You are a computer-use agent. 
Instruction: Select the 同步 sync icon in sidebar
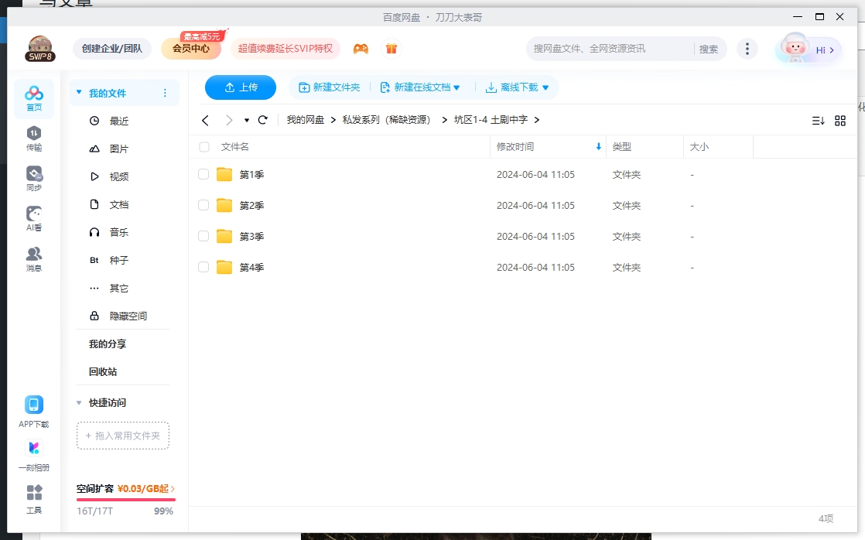pyautogui.click(x=33, y=176)
